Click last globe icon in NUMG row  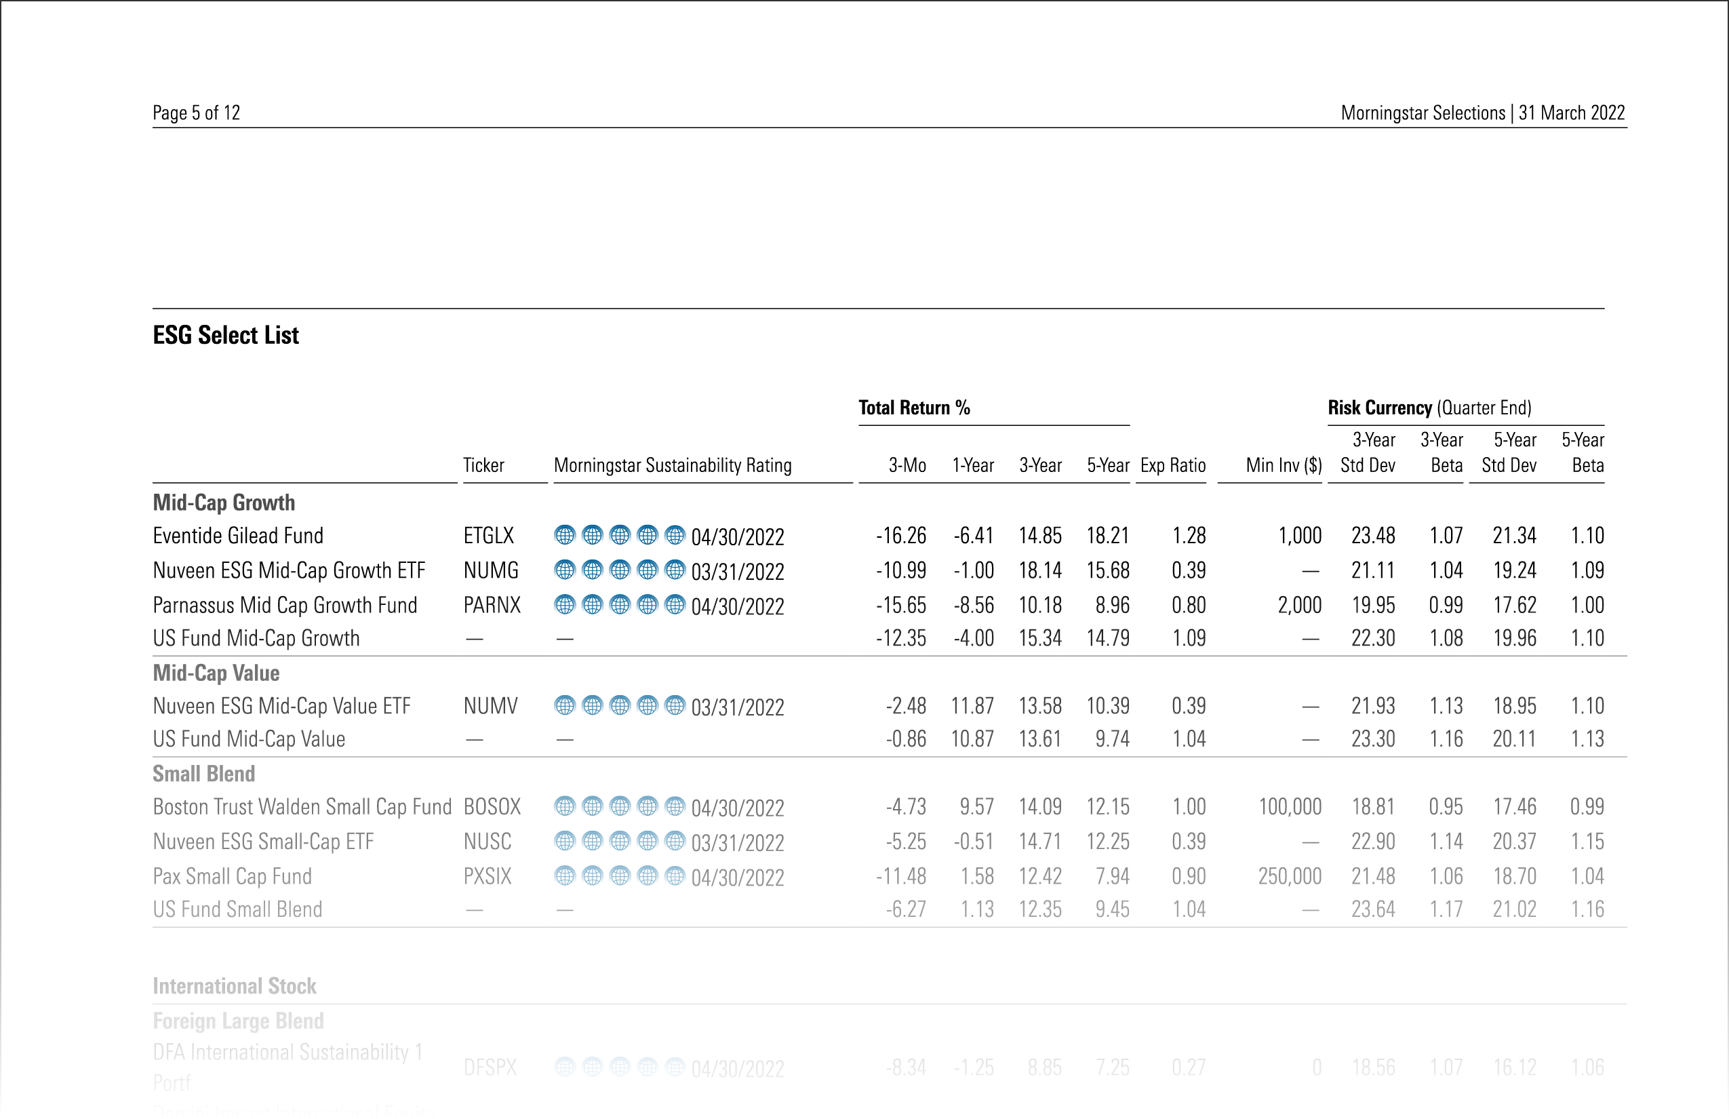(675, 570)
